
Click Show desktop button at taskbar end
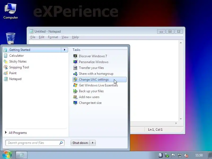210,155
